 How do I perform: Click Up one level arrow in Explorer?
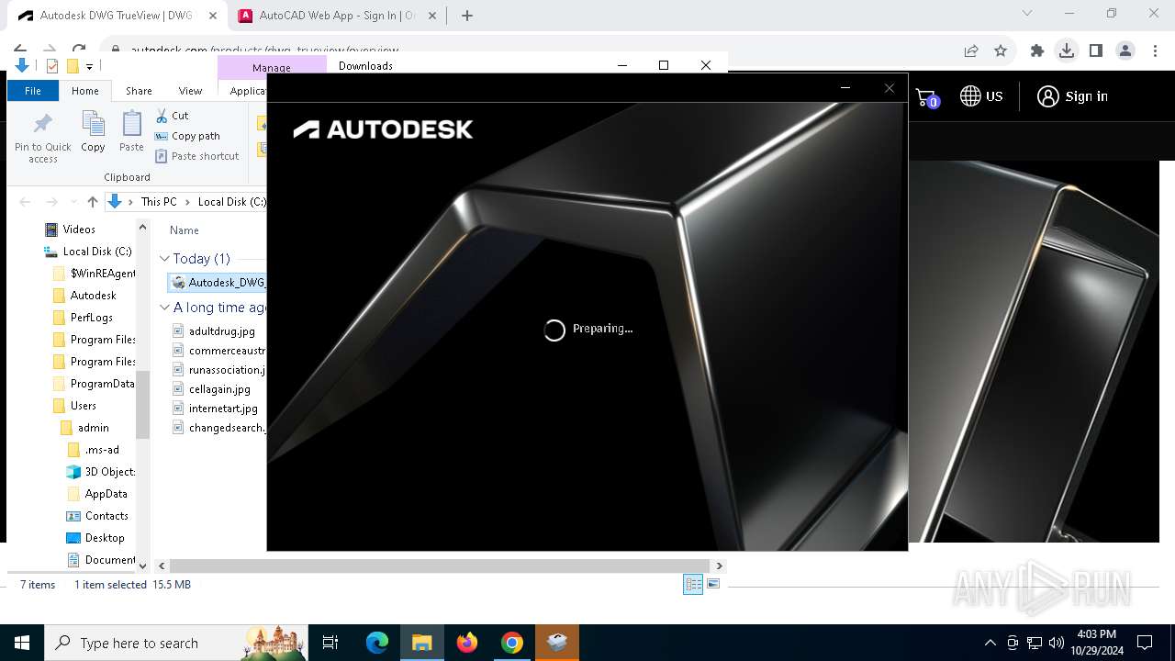click(92, 202)
